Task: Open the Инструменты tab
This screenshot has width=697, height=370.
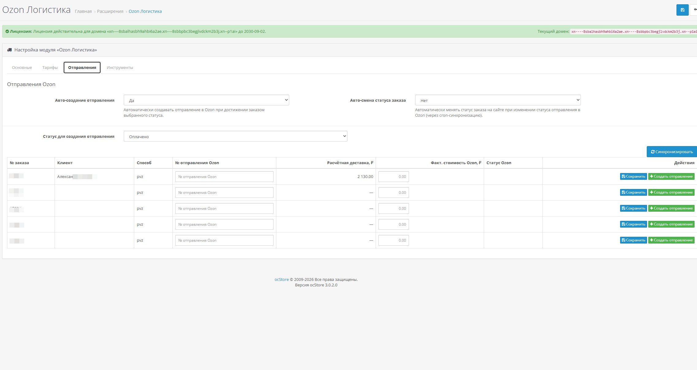Action: 120,67
